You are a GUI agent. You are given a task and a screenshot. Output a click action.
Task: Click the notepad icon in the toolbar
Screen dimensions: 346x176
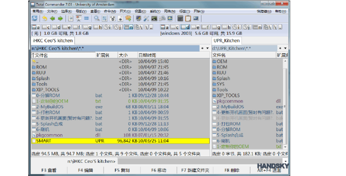tap(188, 18)
